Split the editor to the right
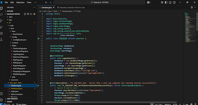Image resolution: width=198 pixels, height=105 pixels. click(x=192, y=8)
